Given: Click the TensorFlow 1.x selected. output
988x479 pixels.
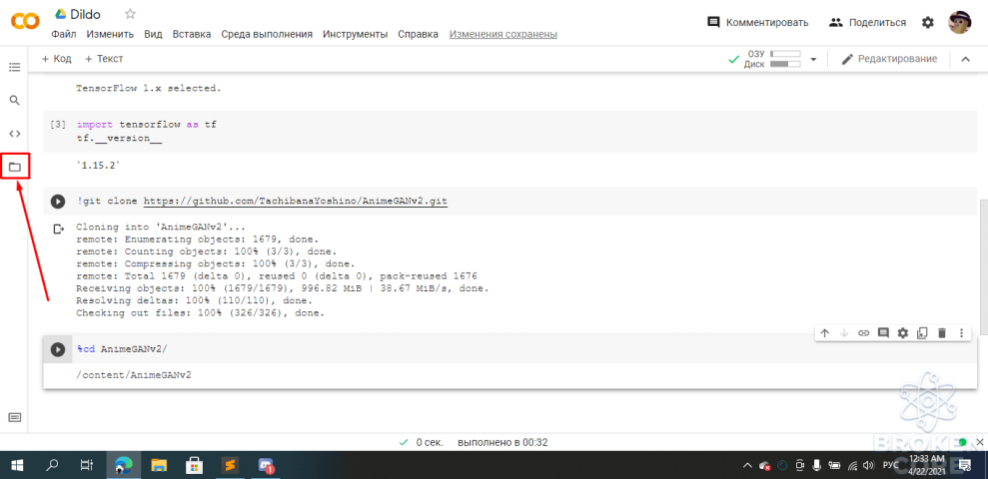Looking at the screenshot, I should (149, 88).
